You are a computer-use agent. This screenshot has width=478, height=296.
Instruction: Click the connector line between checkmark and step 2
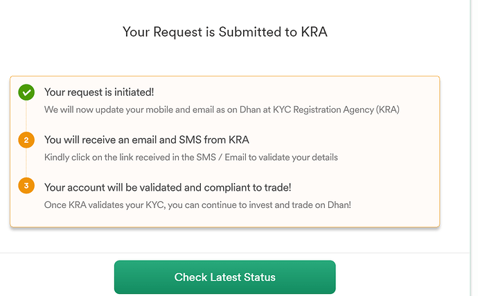(26, 116)
